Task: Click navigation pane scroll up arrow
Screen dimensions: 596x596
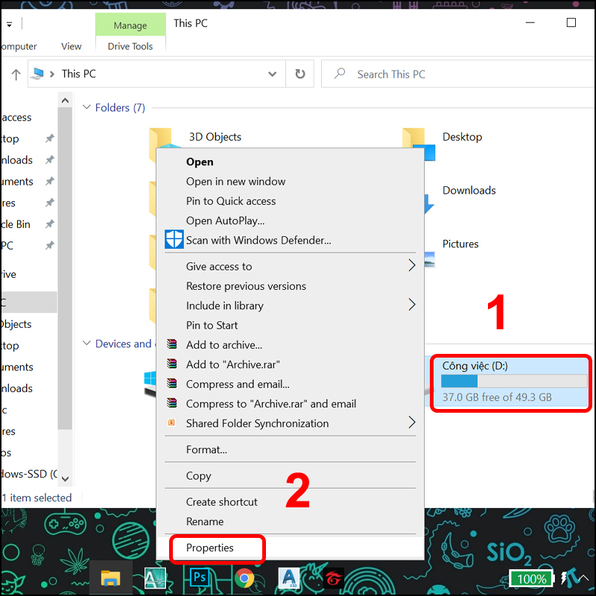Action: click(65, 101)
